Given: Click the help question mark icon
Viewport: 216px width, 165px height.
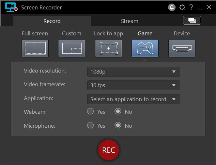Looking at the screenshot, I should (191, 7).
